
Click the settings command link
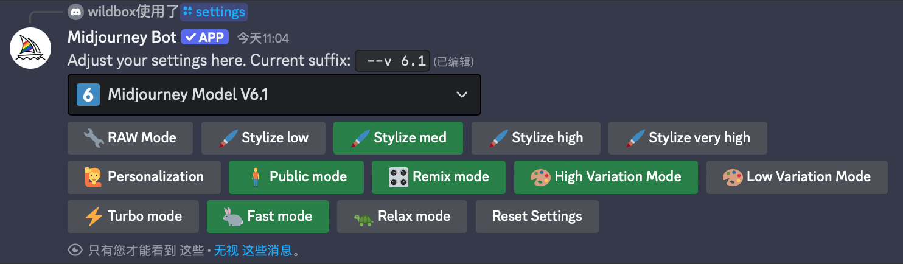[214, 12]
